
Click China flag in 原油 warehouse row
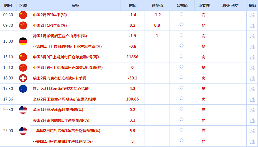coord(23,68)
